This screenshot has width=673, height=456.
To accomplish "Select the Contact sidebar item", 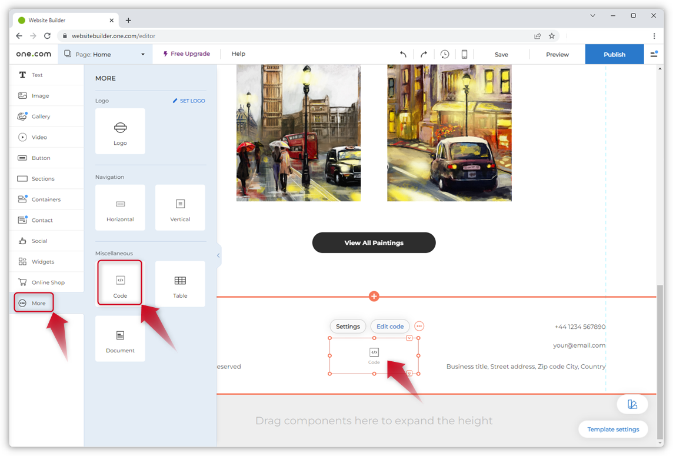I will tap(46, 220).
